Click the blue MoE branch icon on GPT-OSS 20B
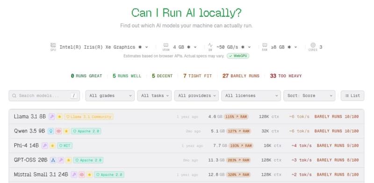This screenshot has width=374, height=183. click(x=53, y=160)
